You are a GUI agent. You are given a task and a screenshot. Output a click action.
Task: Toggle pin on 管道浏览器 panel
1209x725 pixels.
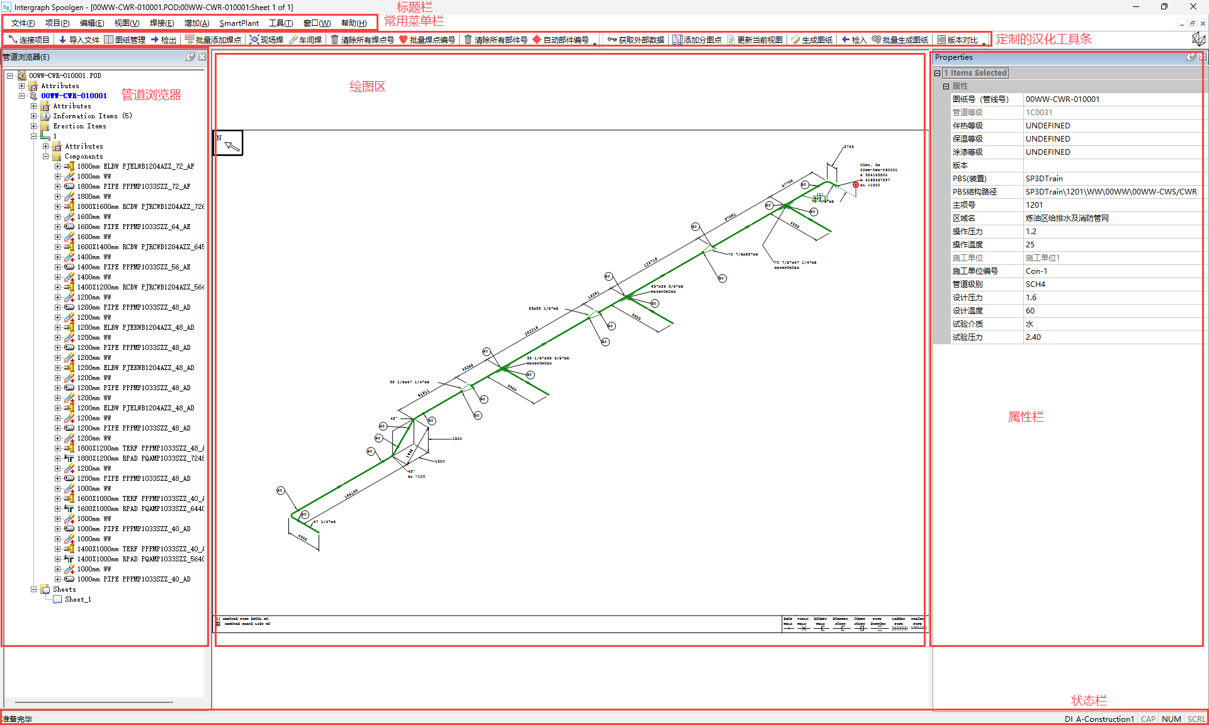[190, 57]
